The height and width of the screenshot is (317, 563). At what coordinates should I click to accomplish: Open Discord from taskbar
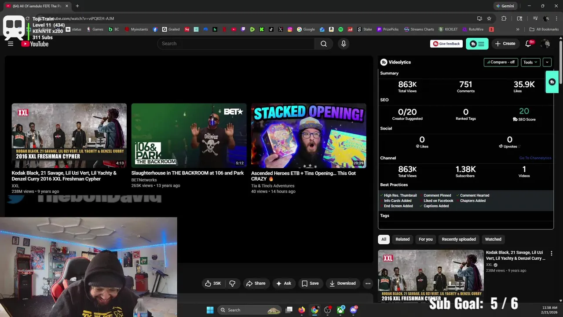pos(353,310)
